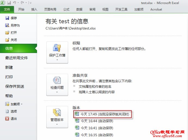The height and width of the screenshot is (140, 188).
Task: Click the lock and key 保护工作簿 button
Action: click(57, 52)
